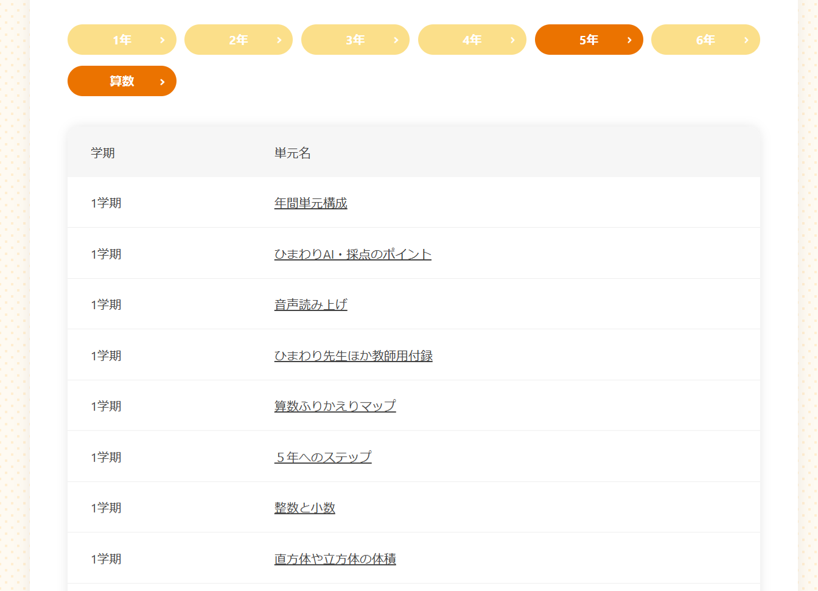Screen dimensions: 818x591
Task: Click the arrow icon on 3年 button
Action: click(x=396, y=40)
